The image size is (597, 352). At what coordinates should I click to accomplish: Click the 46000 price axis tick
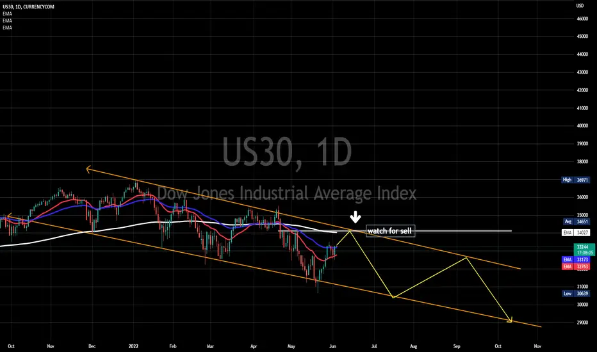click(x=582, y=19)
